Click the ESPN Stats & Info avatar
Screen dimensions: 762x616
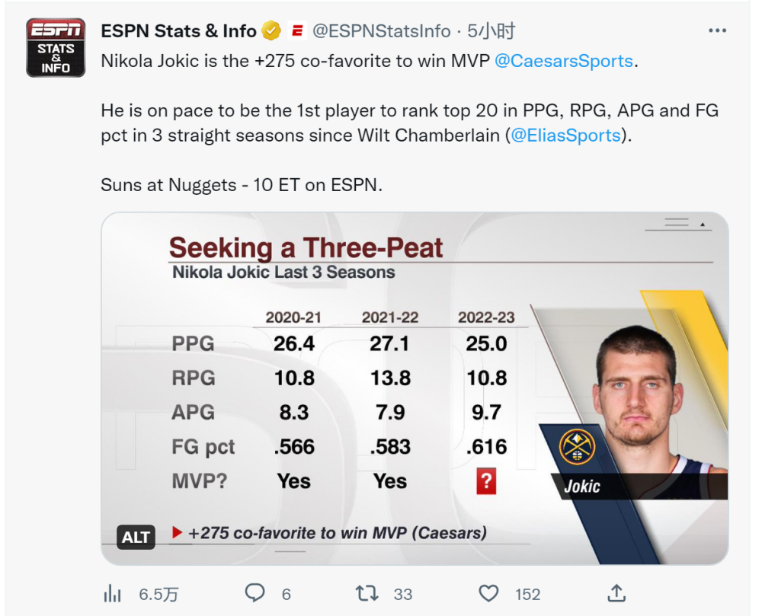[56, 48]
